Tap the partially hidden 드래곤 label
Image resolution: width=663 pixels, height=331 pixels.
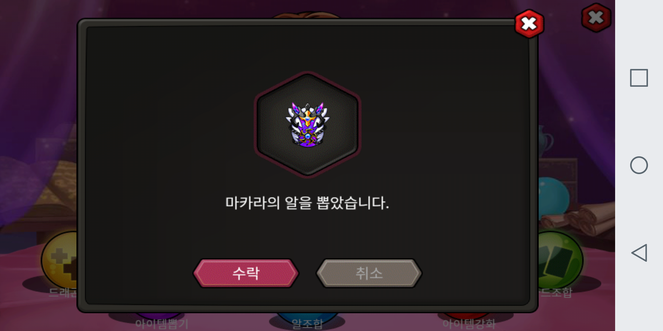click(63, 292)
